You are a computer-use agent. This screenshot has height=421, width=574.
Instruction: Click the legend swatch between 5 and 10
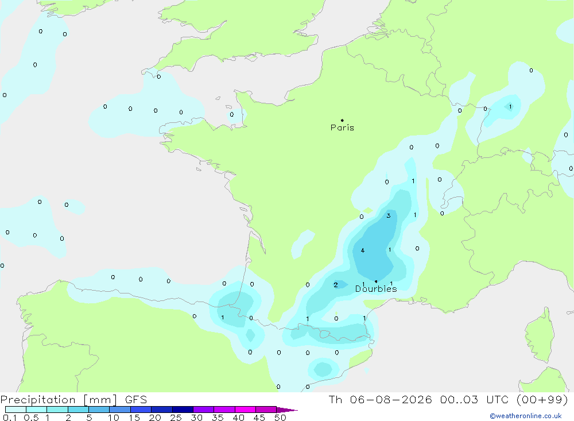point(99,410)
